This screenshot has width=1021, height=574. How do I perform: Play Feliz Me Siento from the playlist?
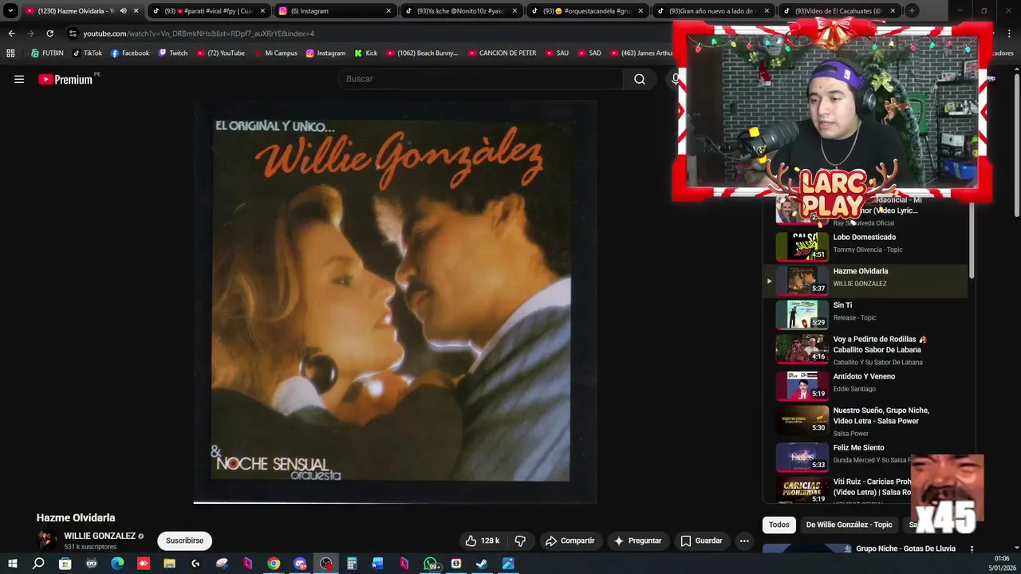pos(872,457)
